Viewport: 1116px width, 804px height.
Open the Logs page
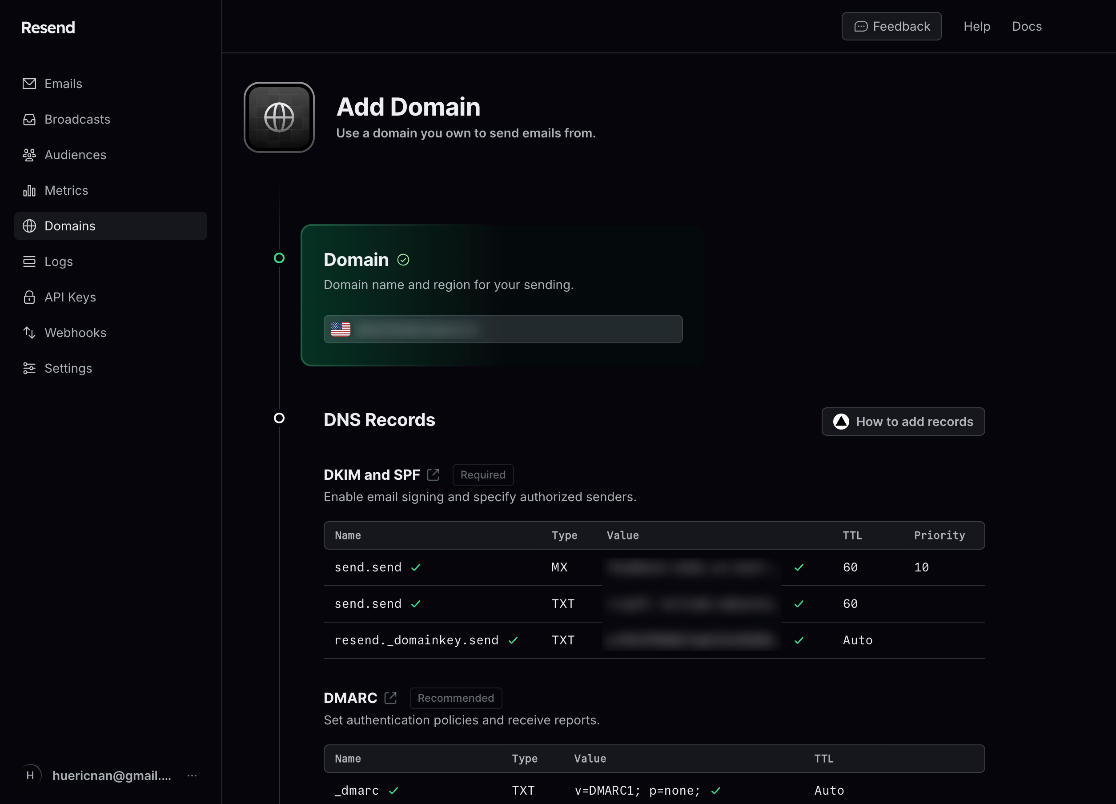pyautogui.click(x=111, y=261)
